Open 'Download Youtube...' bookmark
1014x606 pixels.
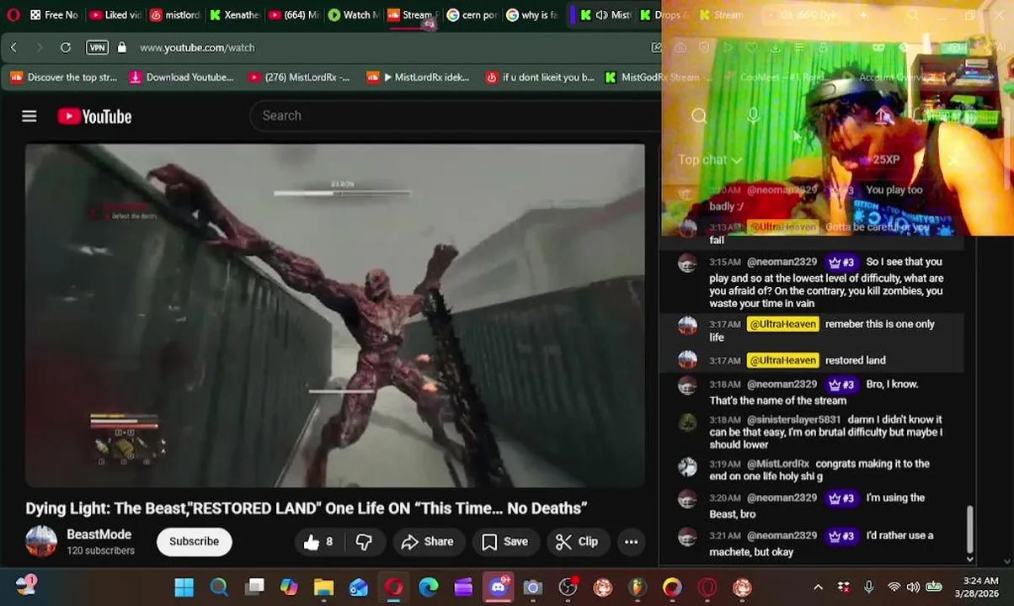(x=181, y=77)
